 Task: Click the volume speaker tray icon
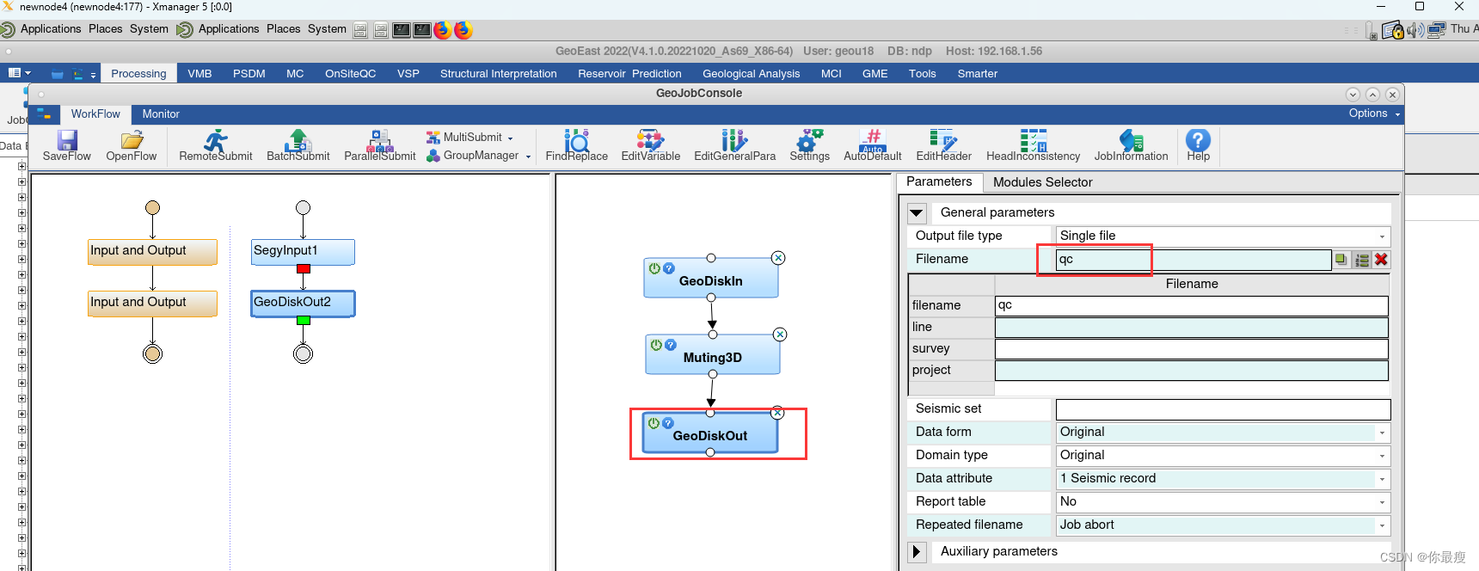pos(1415,30)
